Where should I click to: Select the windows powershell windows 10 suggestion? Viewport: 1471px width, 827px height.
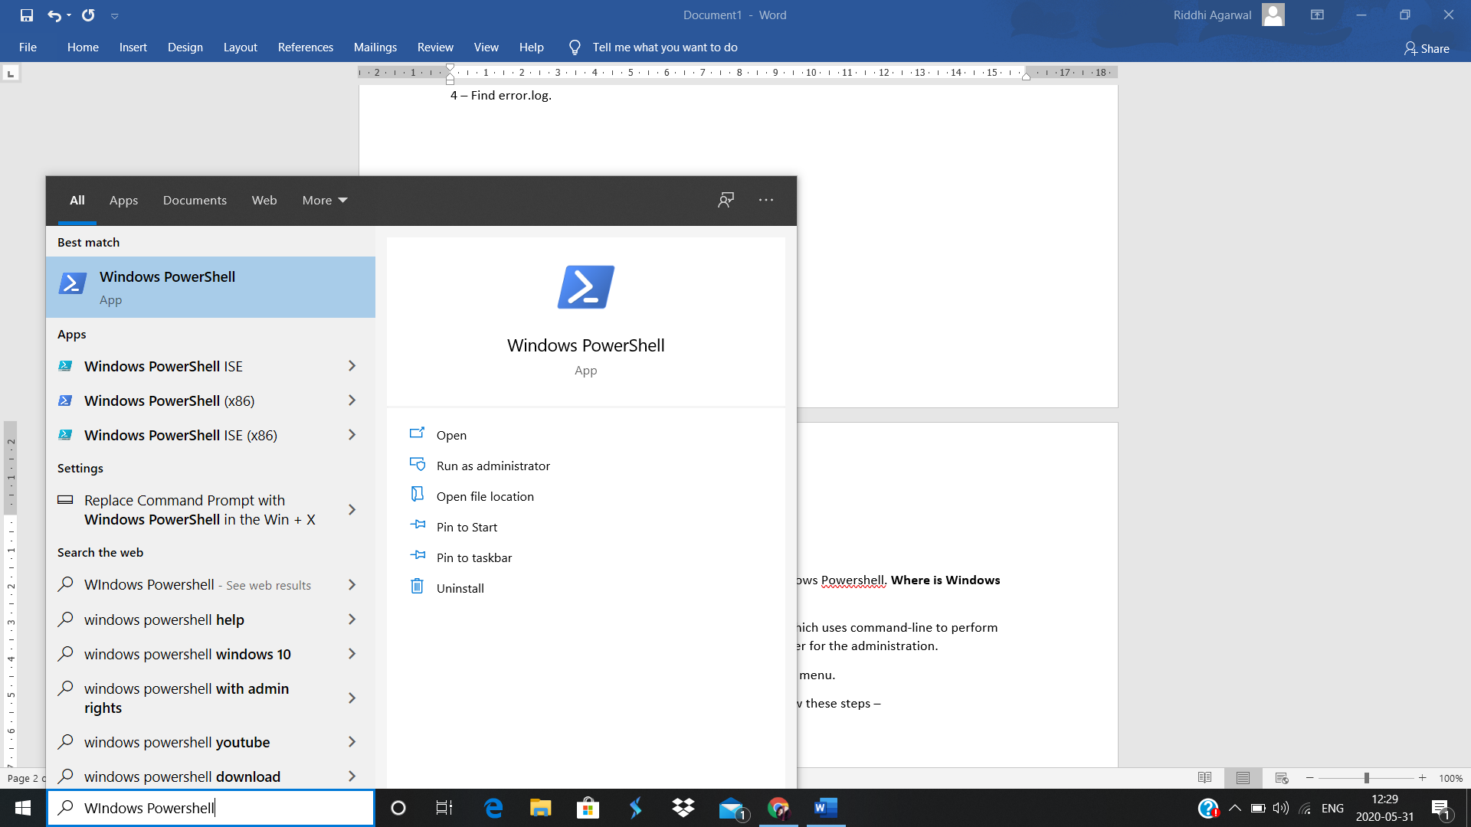(187, 654)
